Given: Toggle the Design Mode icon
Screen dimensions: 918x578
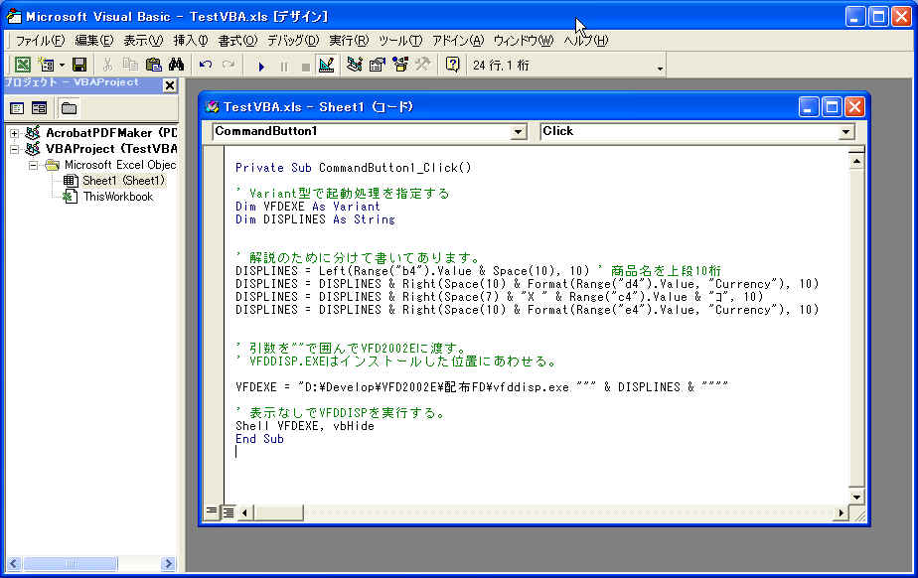Looking at the screenshot, I should pyautogui.click(x=326, y=65).
